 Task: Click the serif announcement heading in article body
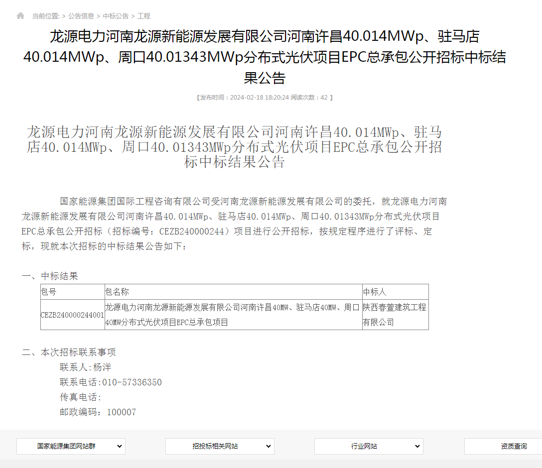point(234,147)
